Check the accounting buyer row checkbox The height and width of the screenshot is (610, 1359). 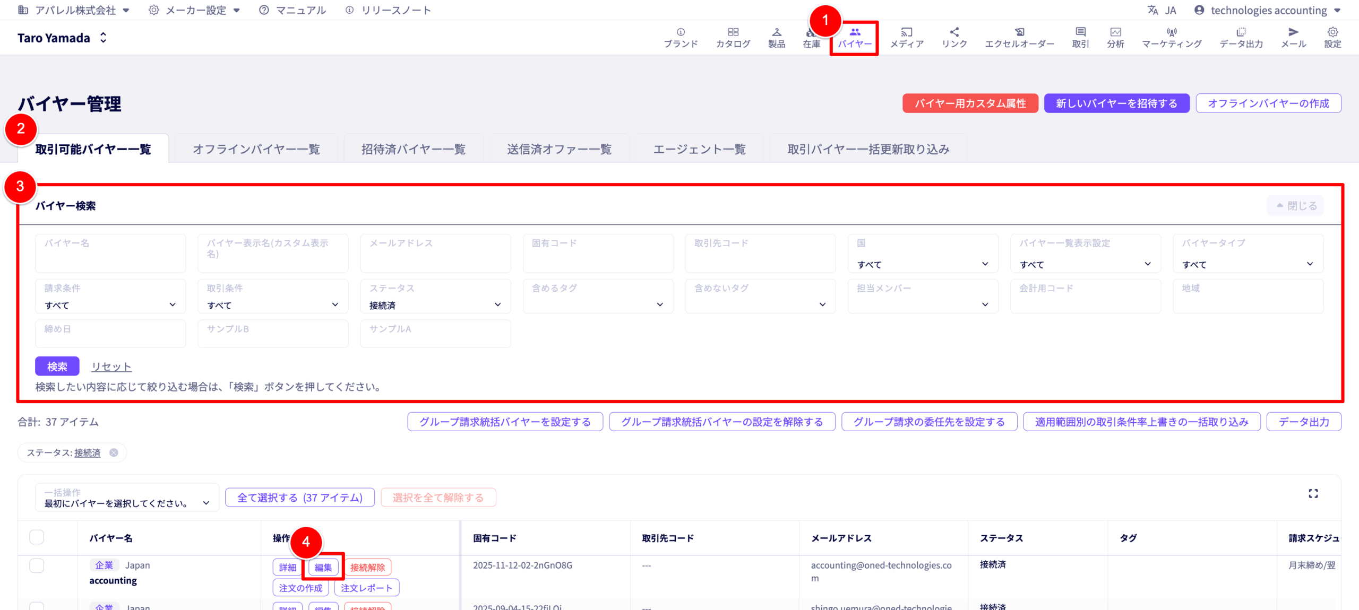pos(36,565)
